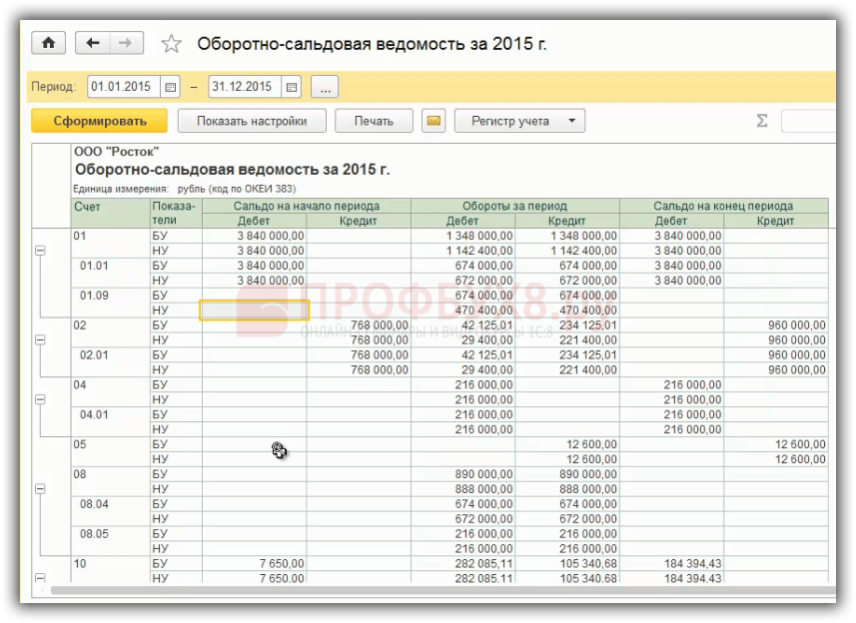The image size is (856, 623).
Task: Navigate forward with the right arrow
Action: [126, 43]
